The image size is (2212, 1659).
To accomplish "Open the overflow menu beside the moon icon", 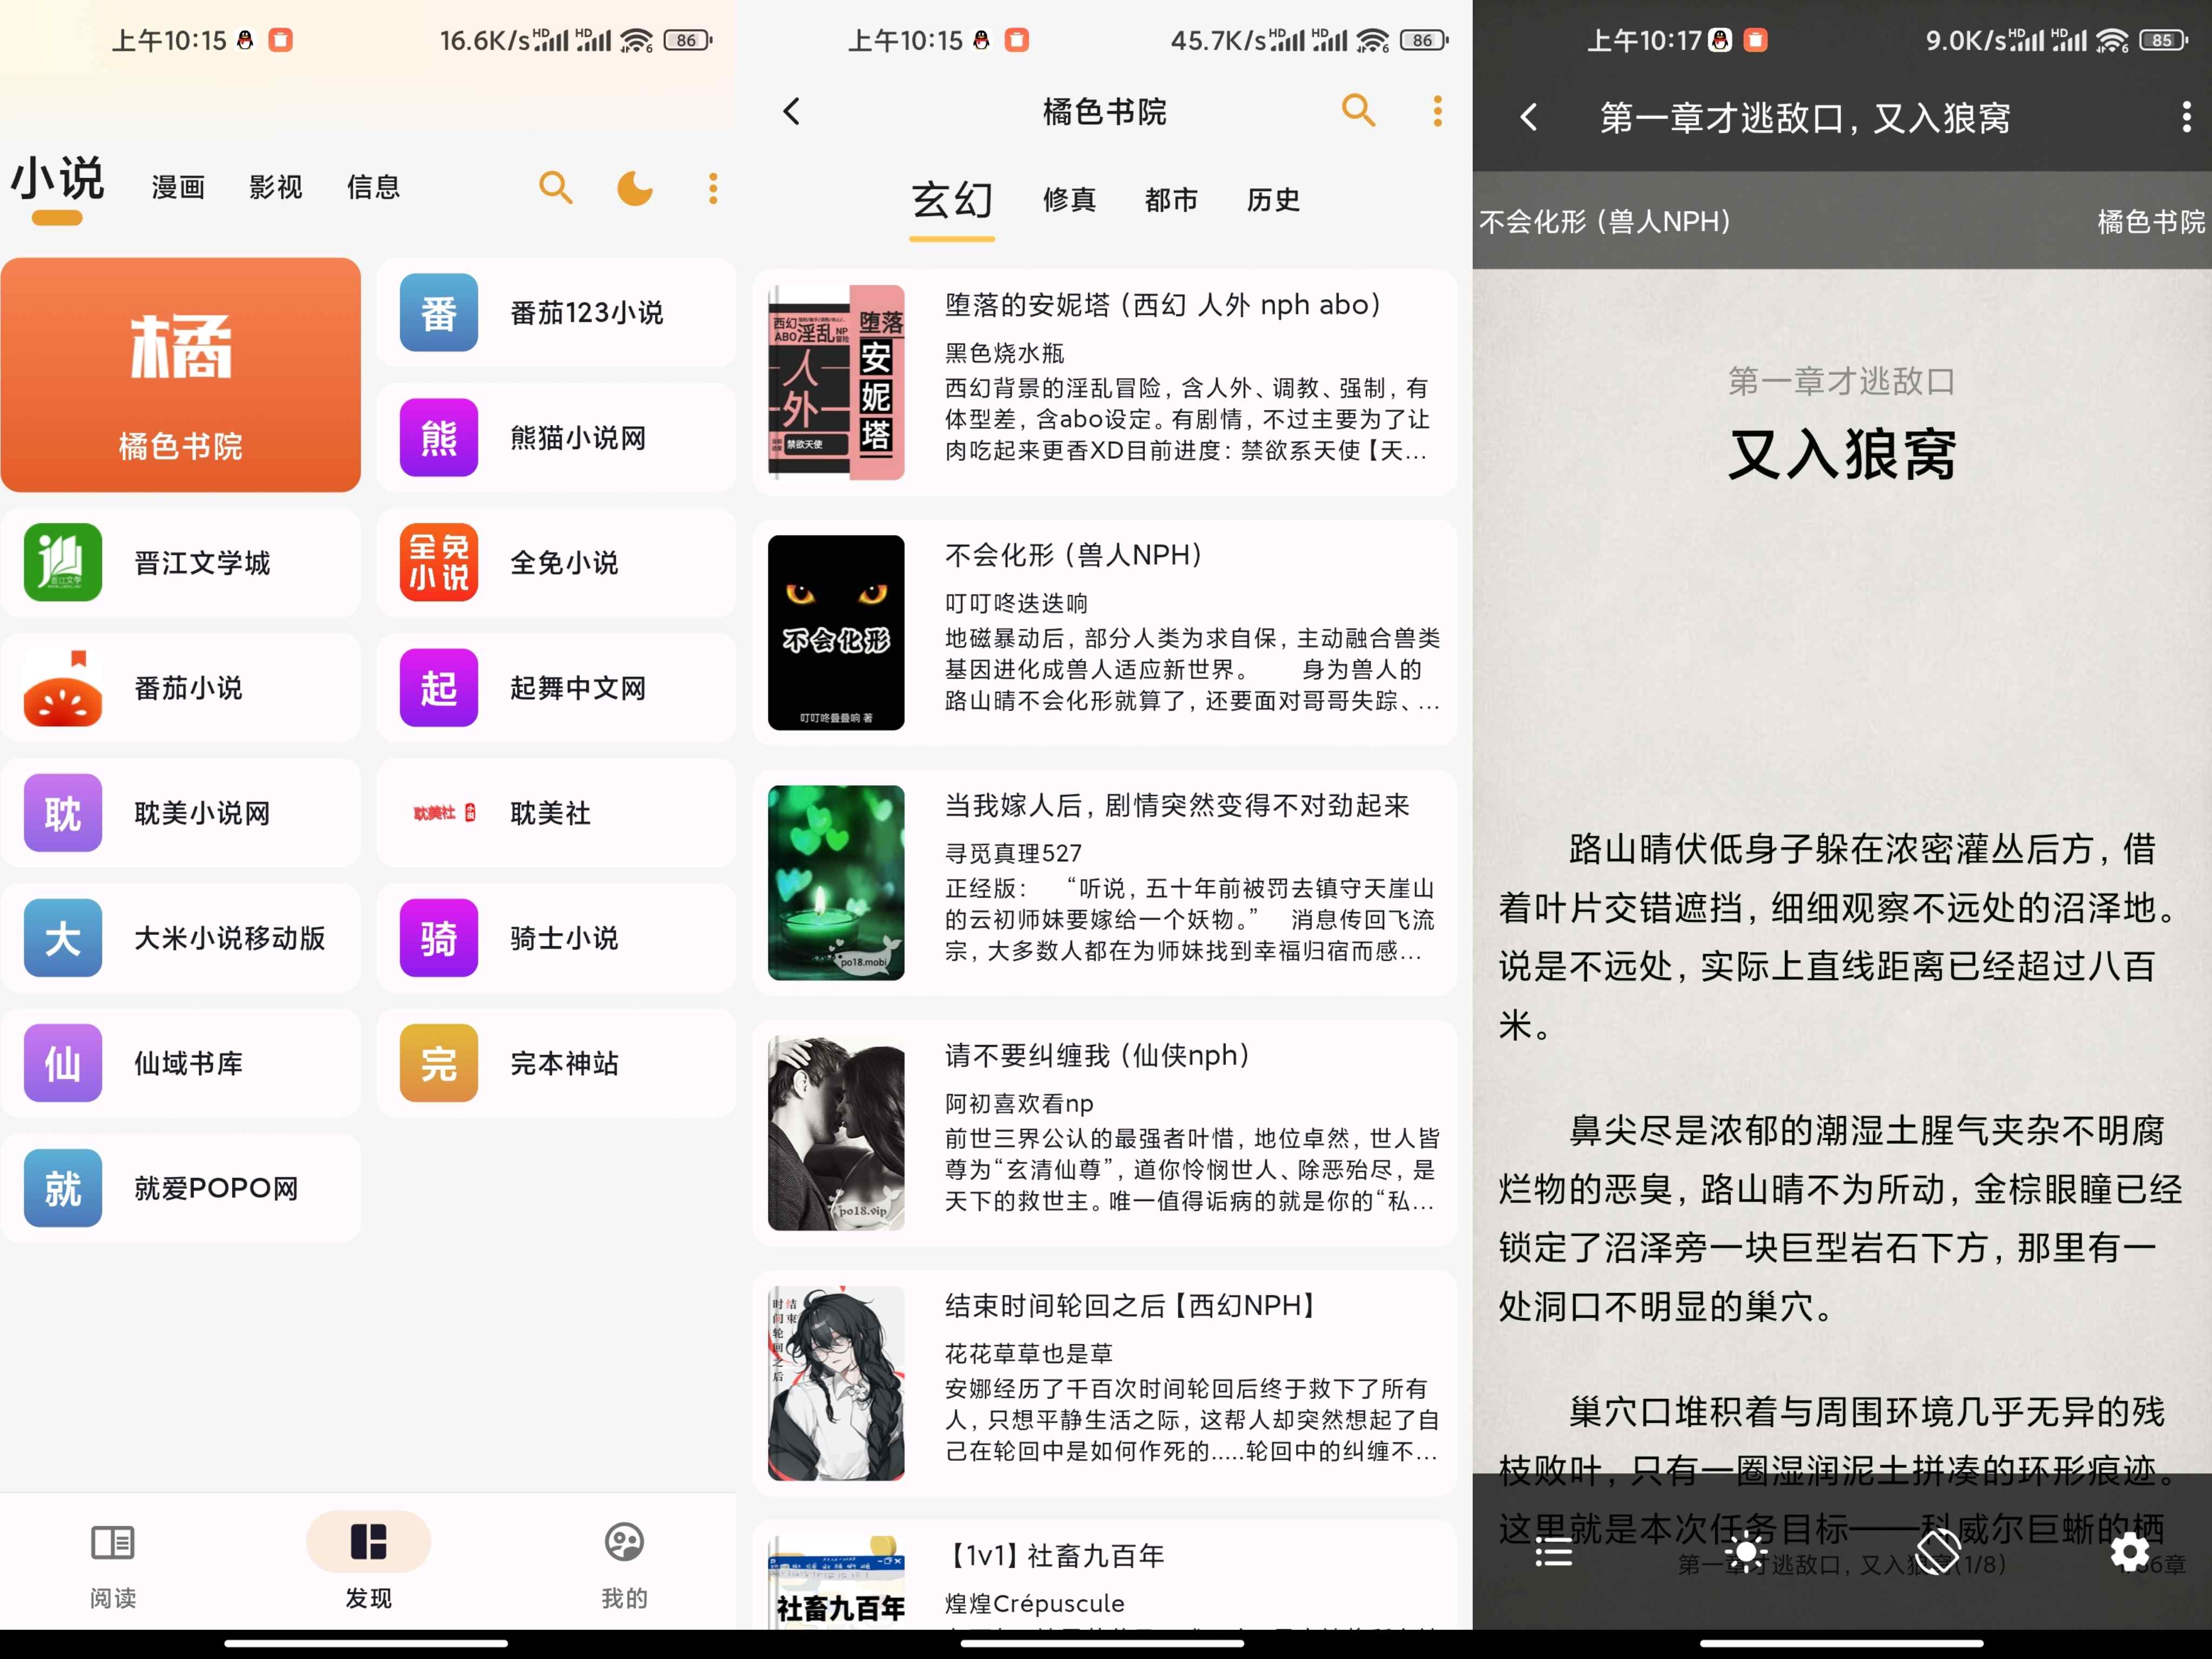I will pos(713,187).
